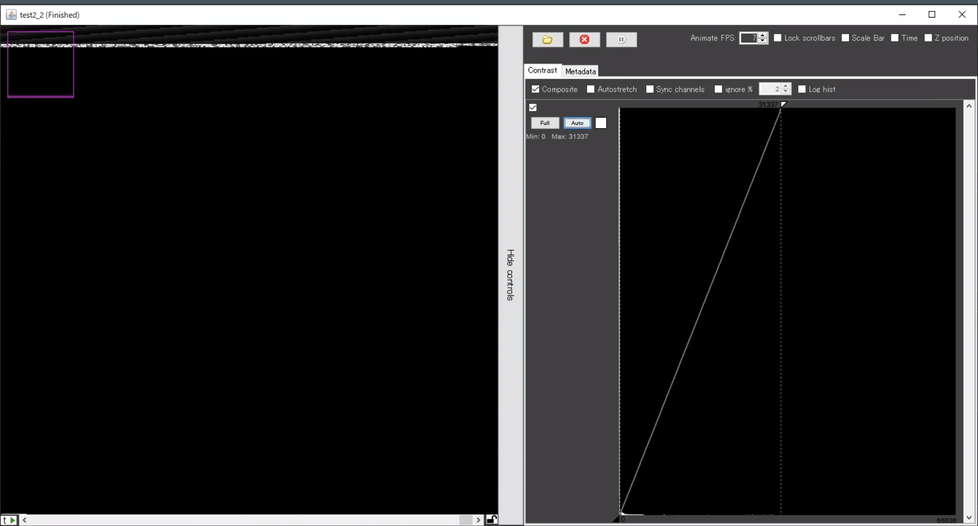Enable the Log hist checkbox

(x=802, y=89)
